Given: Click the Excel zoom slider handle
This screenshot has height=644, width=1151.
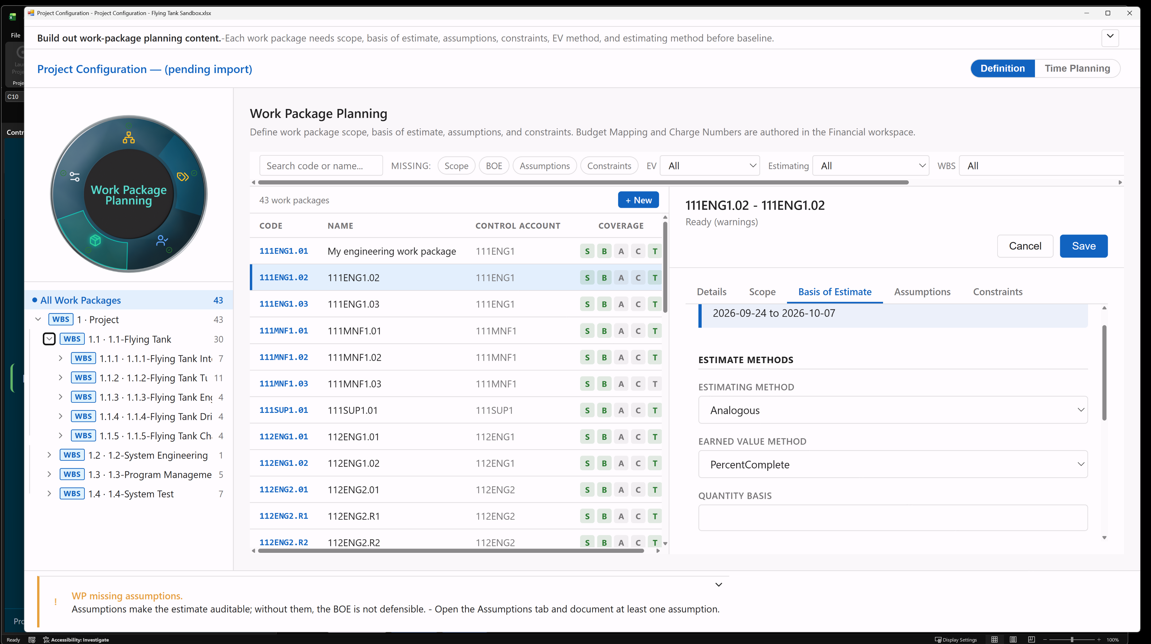Looking at the screenshot, I should tap(1072, 639).
